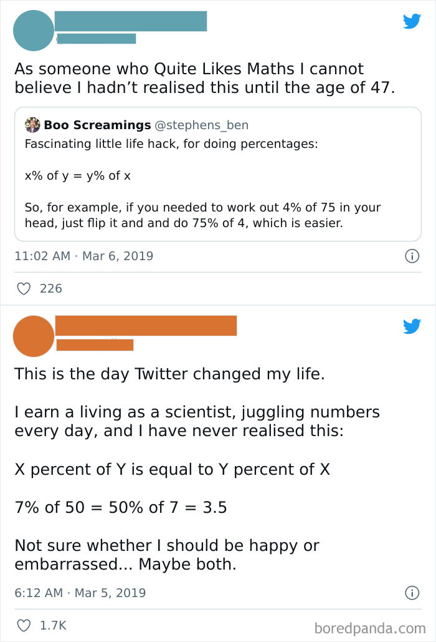Click the orange profile avatar of the bottom tweet

[34, 336]
